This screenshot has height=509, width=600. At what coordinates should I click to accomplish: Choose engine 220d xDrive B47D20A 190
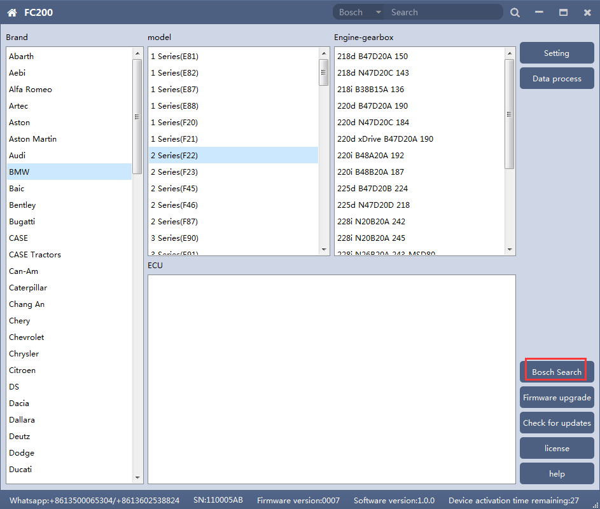coord(419,139)
